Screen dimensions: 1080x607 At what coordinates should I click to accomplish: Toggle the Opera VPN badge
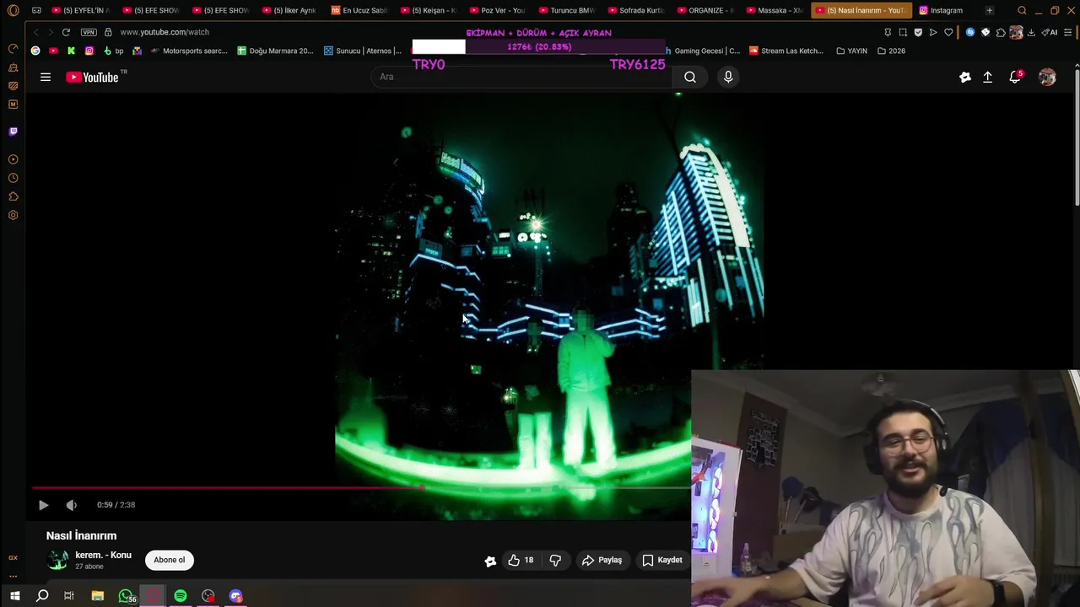[x=89, y=32]
